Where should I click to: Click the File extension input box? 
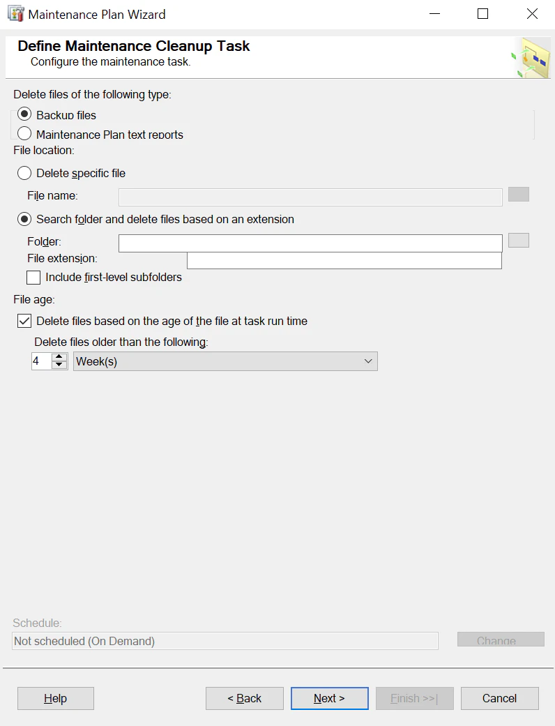click(344, 260)
